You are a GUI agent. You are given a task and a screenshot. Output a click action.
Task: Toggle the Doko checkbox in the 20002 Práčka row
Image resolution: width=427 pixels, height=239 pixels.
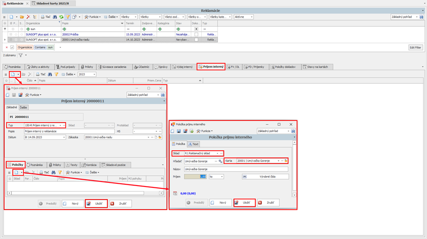click(x=196, y=34)
